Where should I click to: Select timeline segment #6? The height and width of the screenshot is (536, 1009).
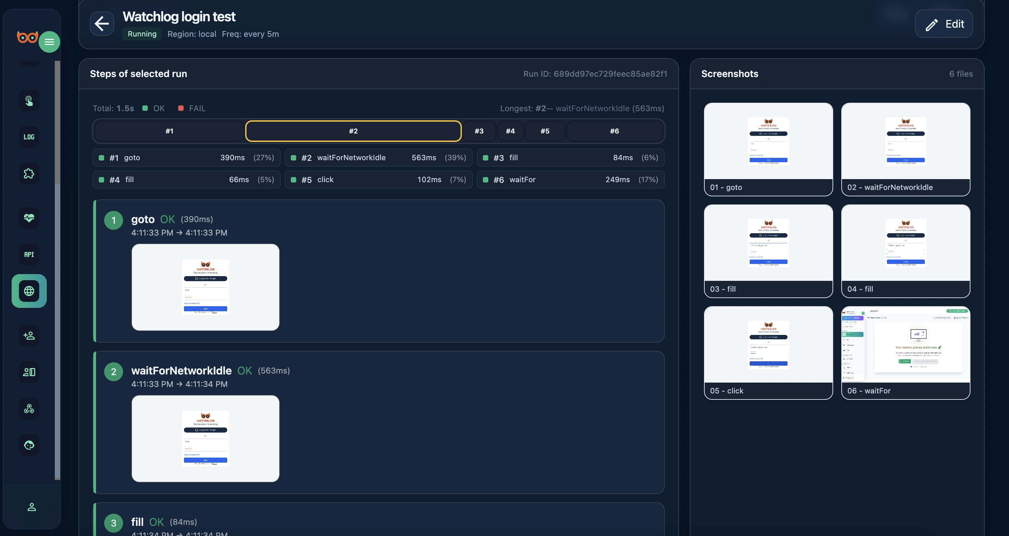(x=614, y=131)
